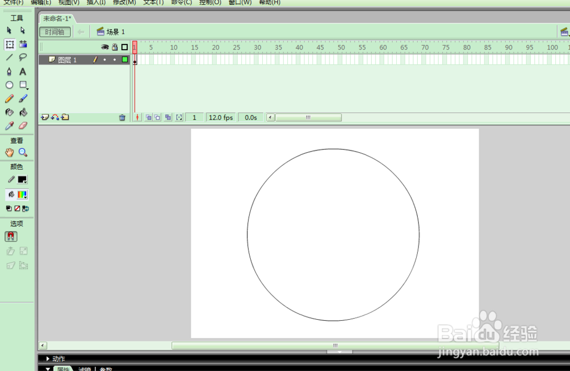Screen dimensions: 570x371
Task: Select the Rectangle tool
Action: coord(23,85)
